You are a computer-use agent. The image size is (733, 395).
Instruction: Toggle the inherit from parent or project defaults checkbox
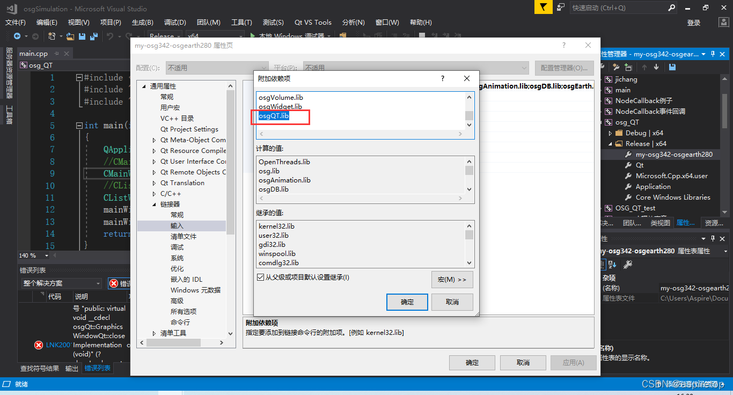[261, 277]
